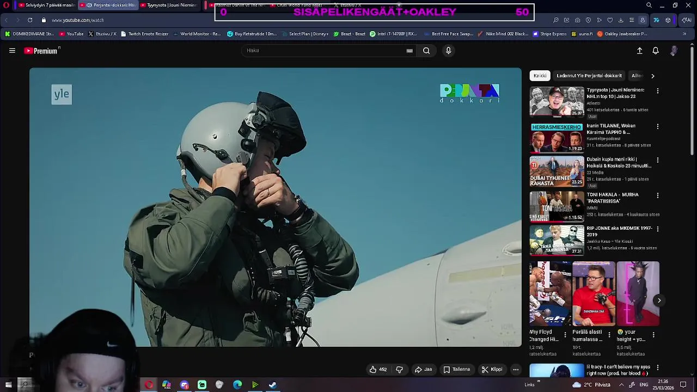Open the YouTube create/upload icon
This screenshot has width=697, height=392.
pos(640,51)
